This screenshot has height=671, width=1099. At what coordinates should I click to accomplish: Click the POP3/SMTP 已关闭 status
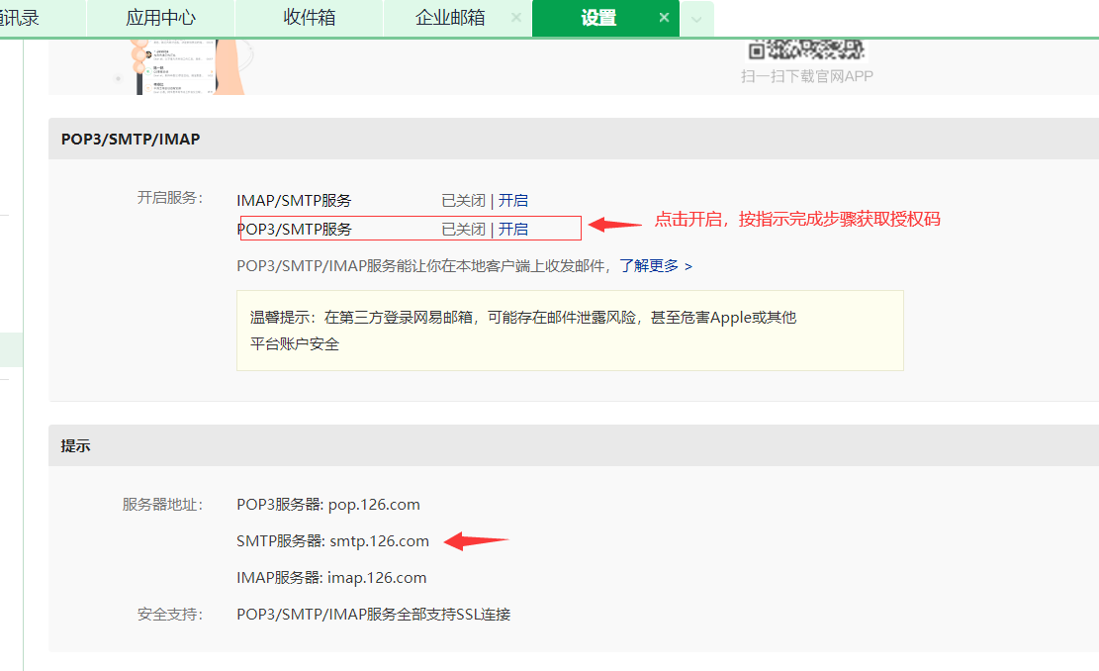point(463,230)
